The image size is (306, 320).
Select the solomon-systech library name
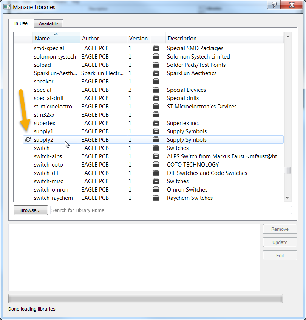point(55,57)
